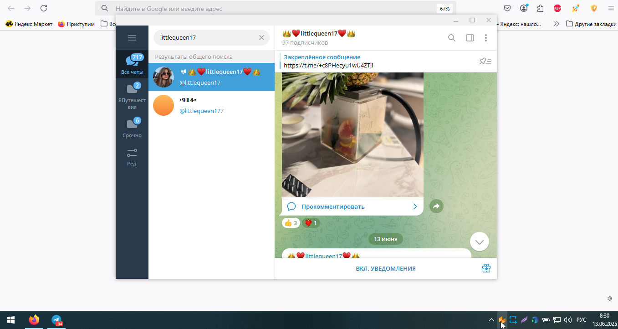Screen dimensions: 618x329
Task: Open the Firefox account icon
Action: 524,8
